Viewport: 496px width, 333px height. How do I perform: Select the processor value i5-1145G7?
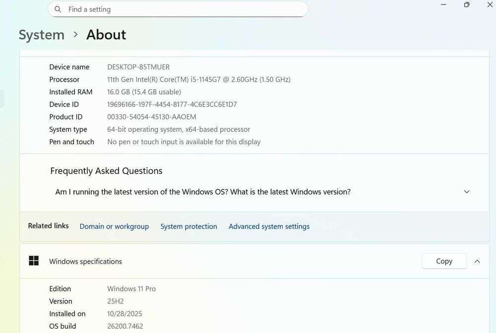[x=199, y=79]
